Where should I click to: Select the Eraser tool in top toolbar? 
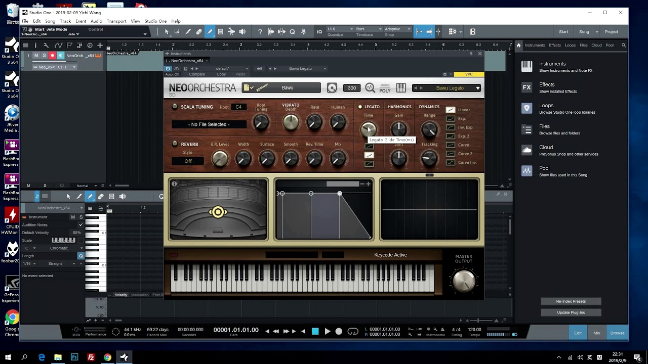pyautogui.click(x=199, y=32)
